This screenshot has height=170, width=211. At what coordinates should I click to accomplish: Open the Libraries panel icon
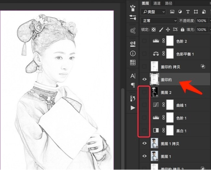pos(133,31)
